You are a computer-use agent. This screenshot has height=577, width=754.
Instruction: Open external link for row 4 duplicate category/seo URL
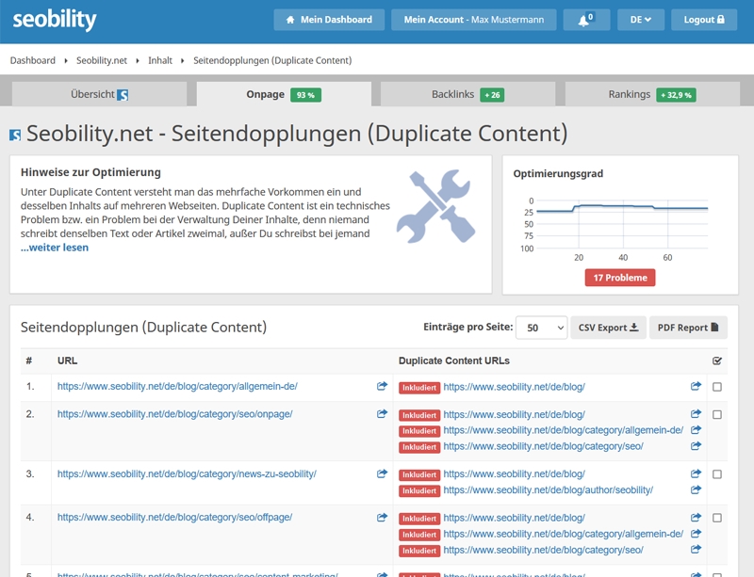pyautogui.click(x=696, y=549)
